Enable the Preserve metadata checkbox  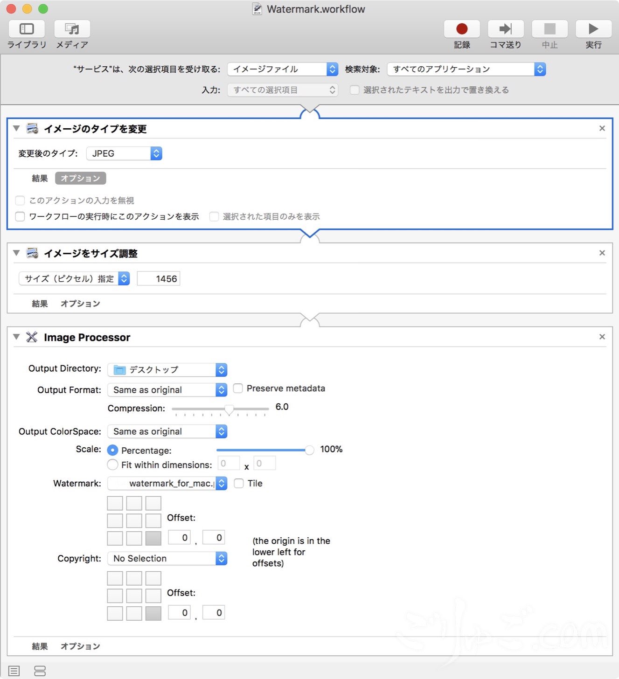coord(238,388)
